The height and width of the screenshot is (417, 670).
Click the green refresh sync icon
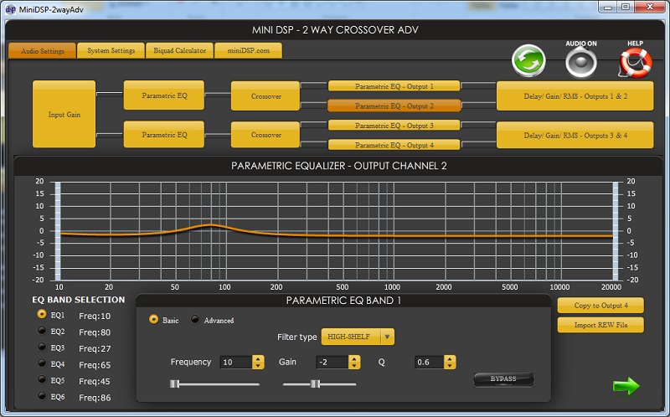pos(528,61)
